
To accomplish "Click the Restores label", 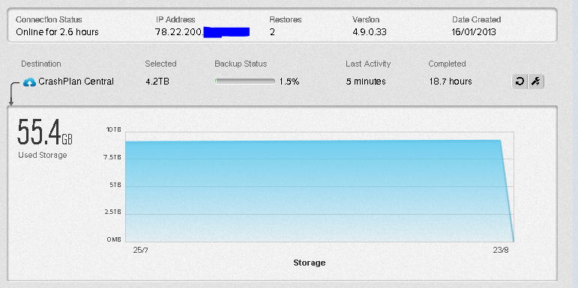I will coord(286,19).
